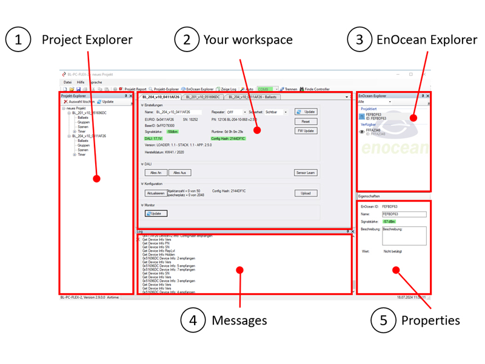Toggle the pin on the Log panel
Image resolution: width=485 pixels, height=364 pixels.
347,231
